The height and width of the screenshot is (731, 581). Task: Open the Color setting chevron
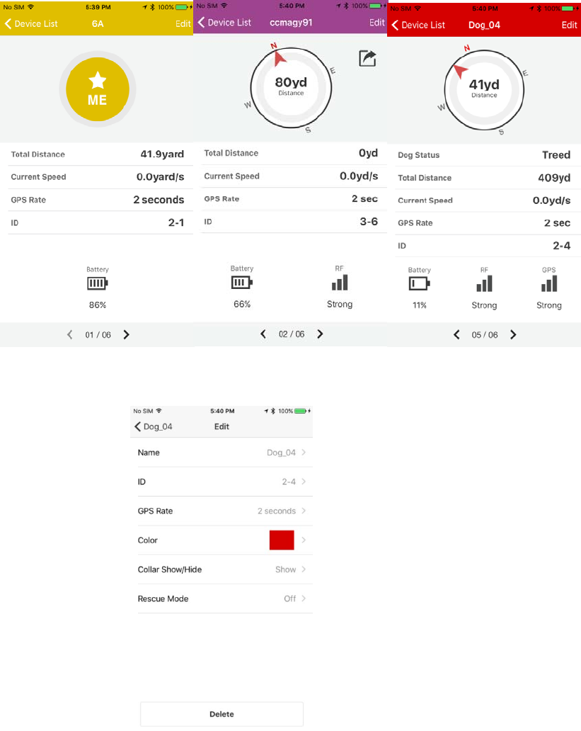point(304,540)
